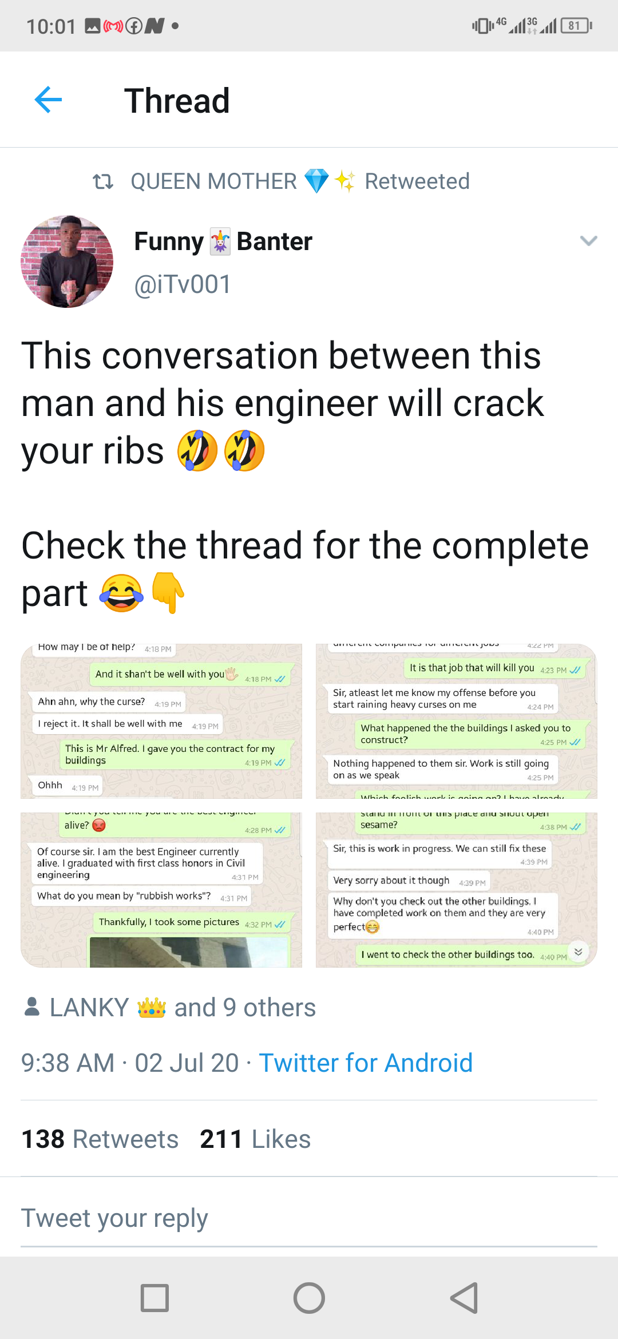View the bottom-right chat screenshot

456,890
